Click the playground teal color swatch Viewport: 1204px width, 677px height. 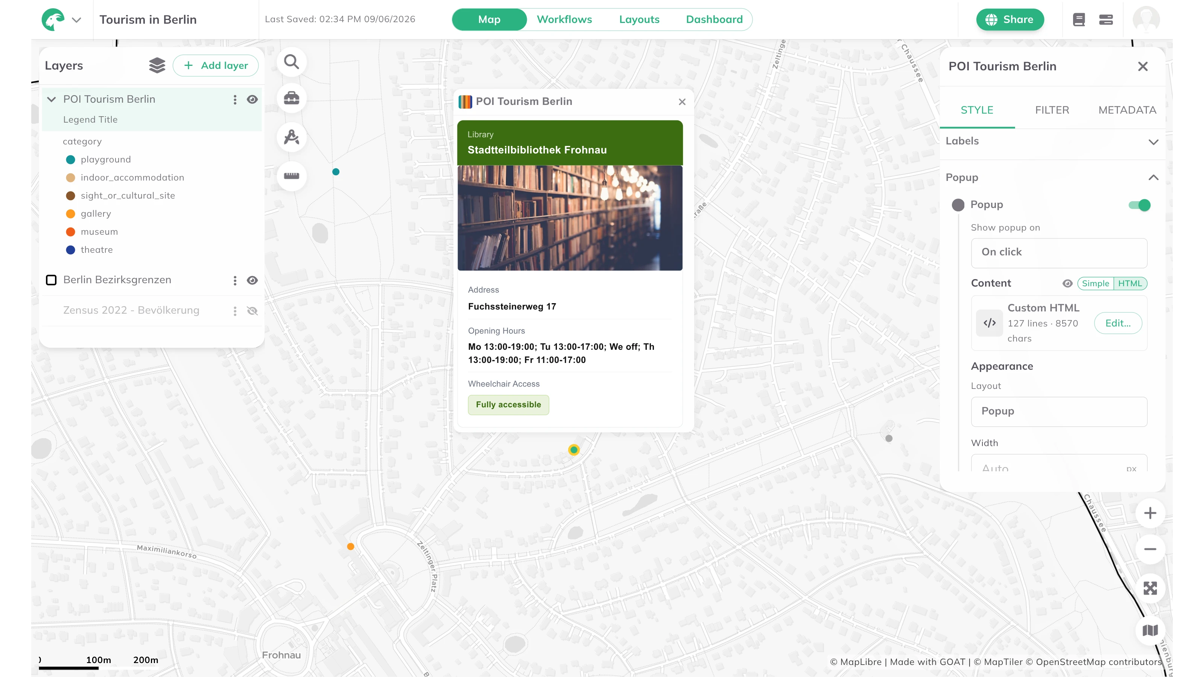coord(71,160)
